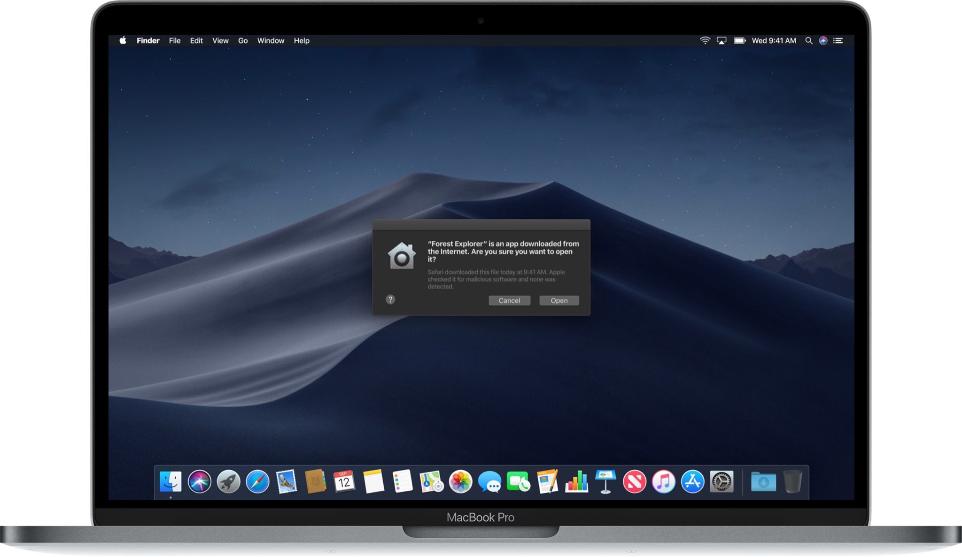The image size is (962, 557).
Task: Open Launchpad rocket icon in Dock
Action: (228, 482)
